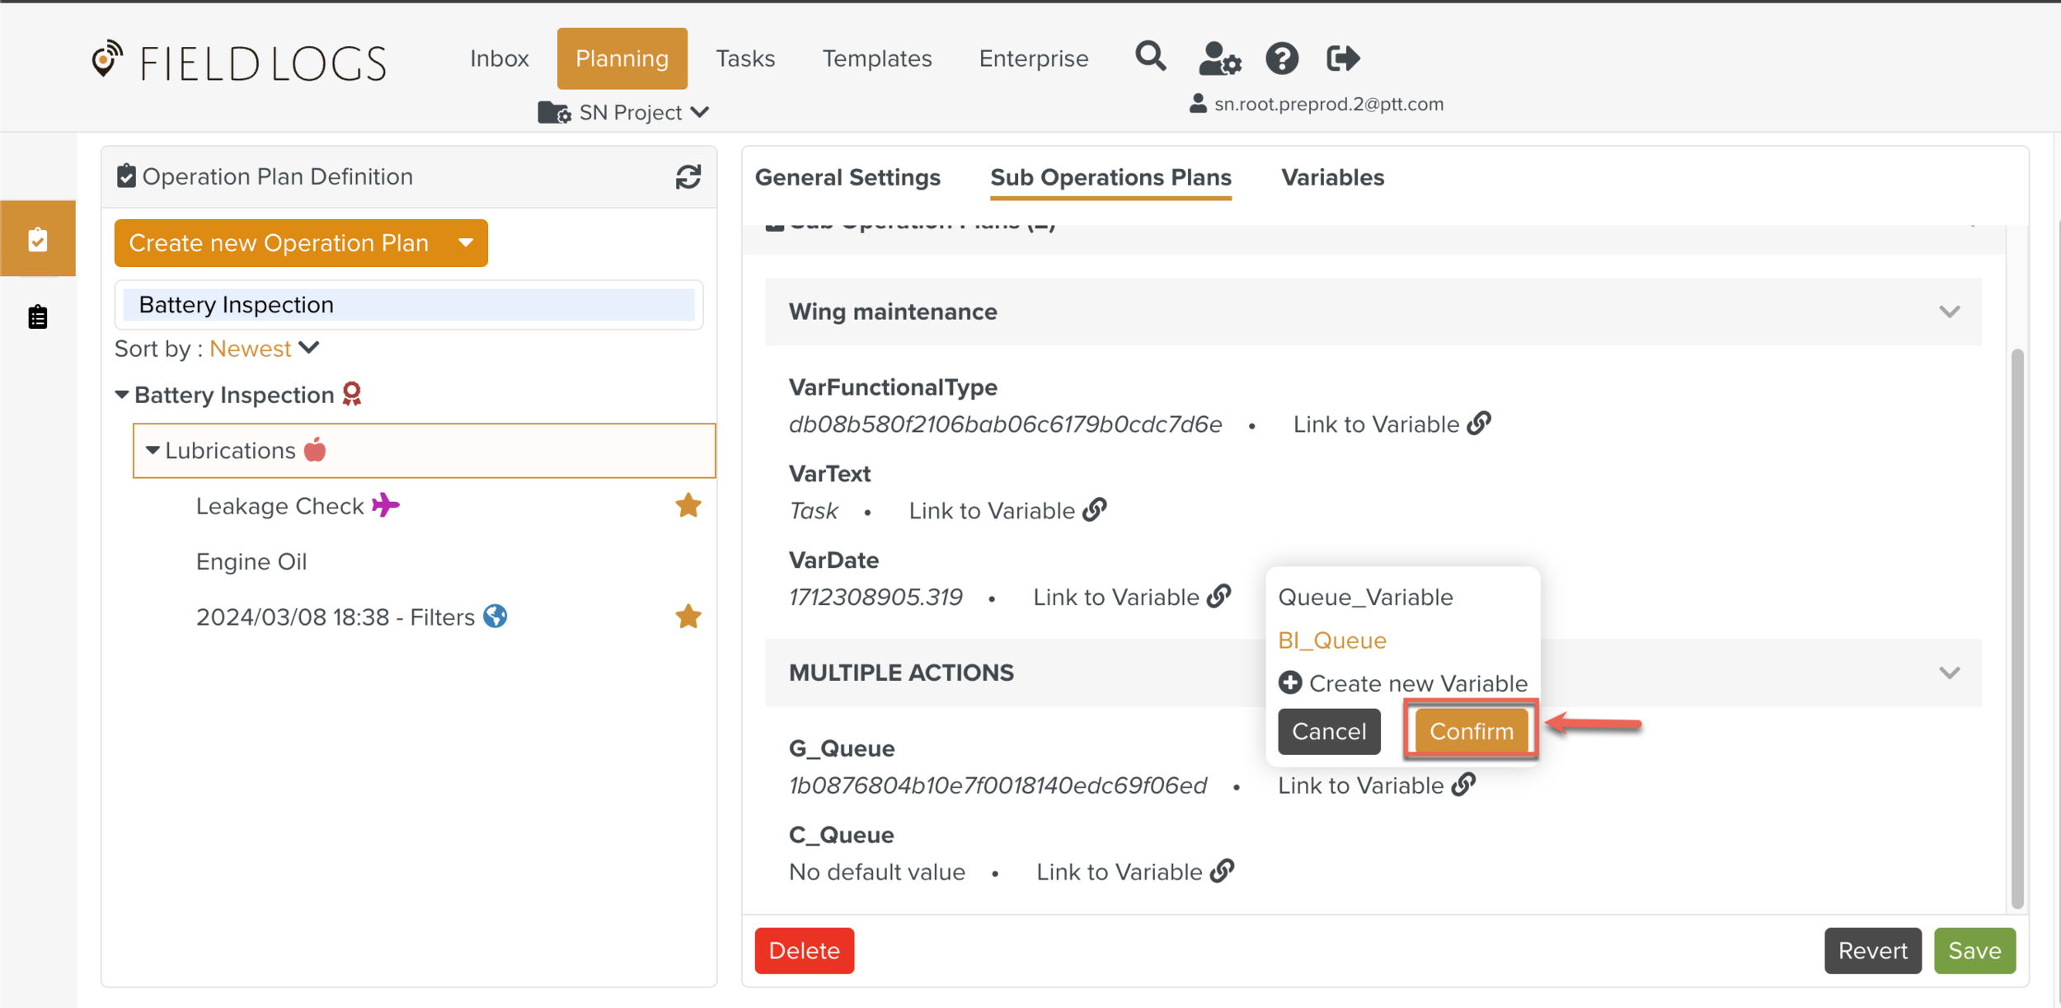Toggle favorite star for Leakage Check

click(688, 505)
